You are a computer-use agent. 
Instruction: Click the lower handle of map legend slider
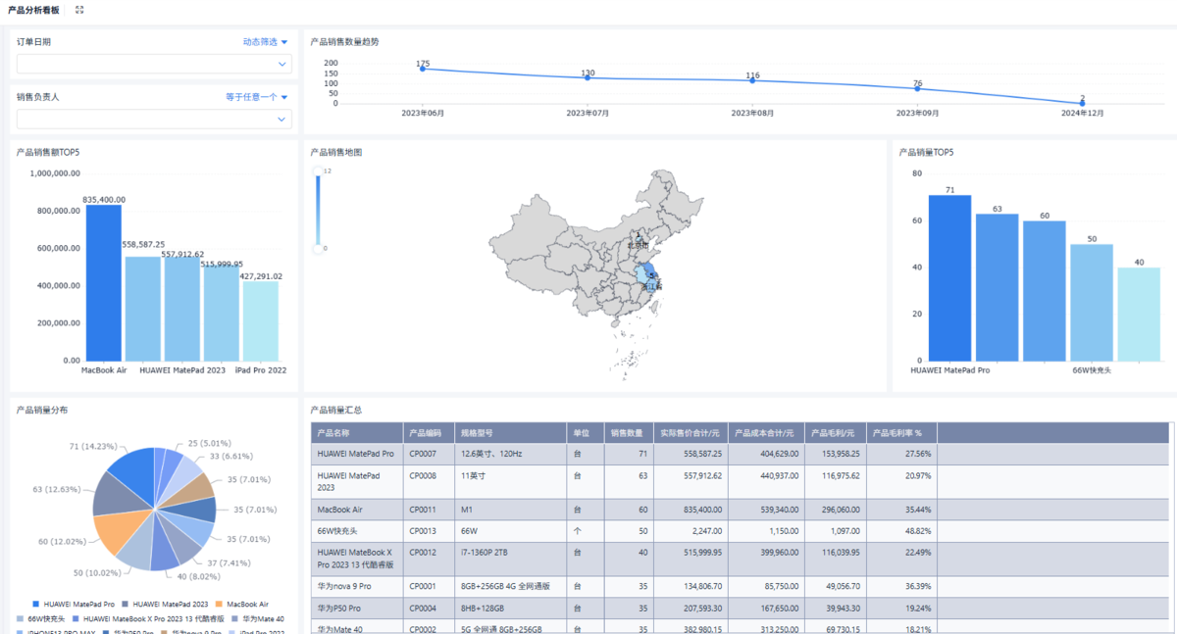(x=318, y=249)
